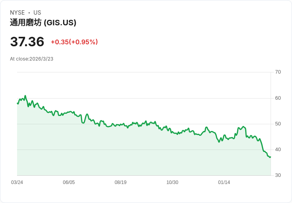This screenshot has width=292, height=203.
Task: Select the 03/24 date label on x-axis
Action: (17, 182)
